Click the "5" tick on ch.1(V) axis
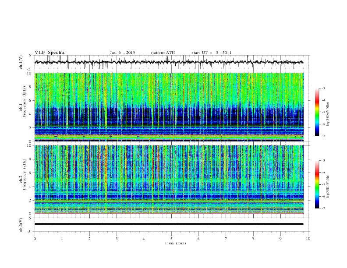This screenshot has height=268, width=347. [x=30, y=56]
